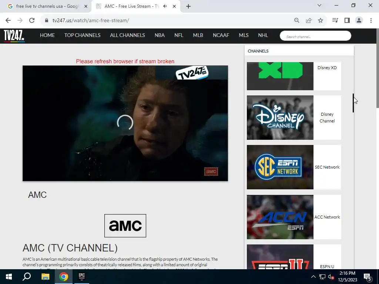
Task: Open ALL CHANNELS menu item
Action: (x=127, y=35)
